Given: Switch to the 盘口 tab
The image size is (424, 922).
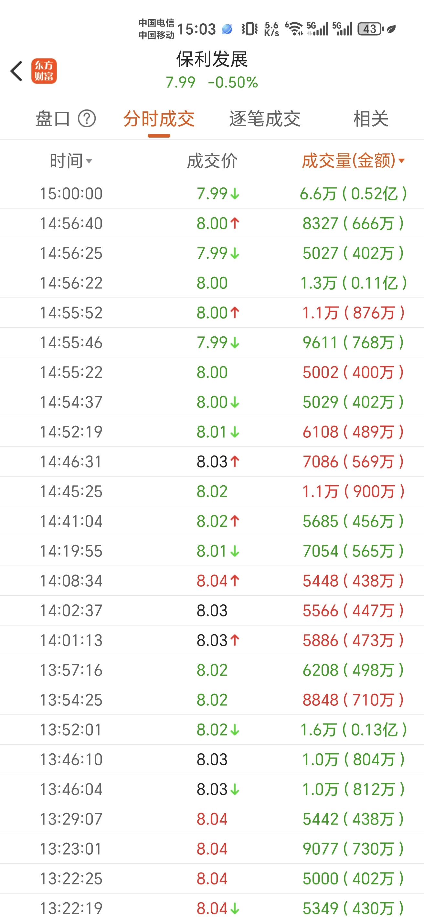Looking at the screenshot, I should (x=52, y=118).
